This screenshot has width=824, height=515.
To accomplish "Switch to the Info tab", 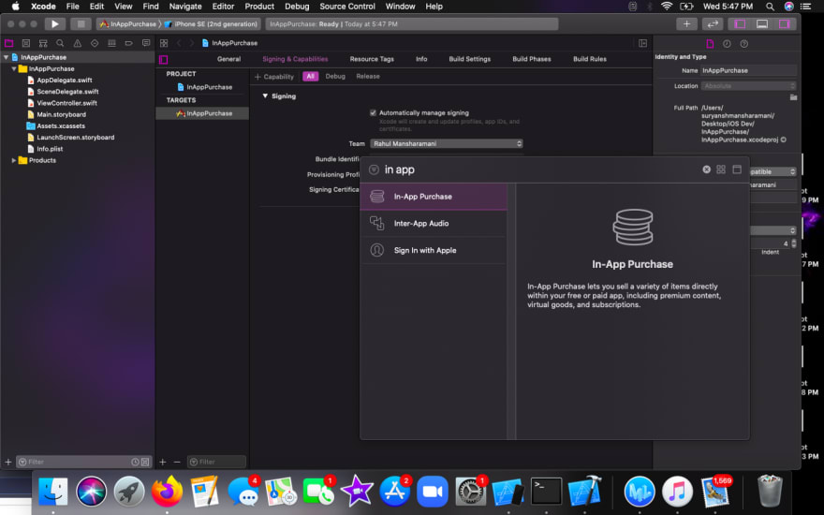I will [x=421, y=59].
